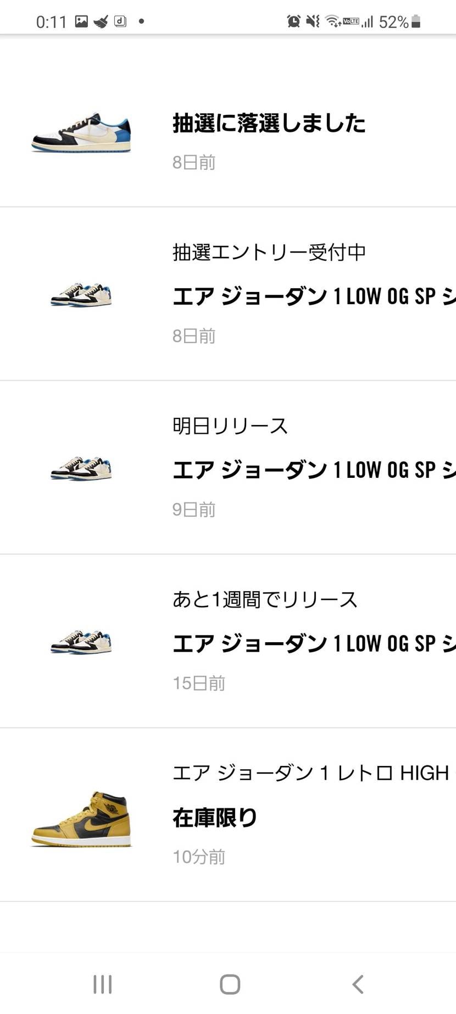
Task: Open the 抽選に落選しました notification
Action: coord(268,123)
